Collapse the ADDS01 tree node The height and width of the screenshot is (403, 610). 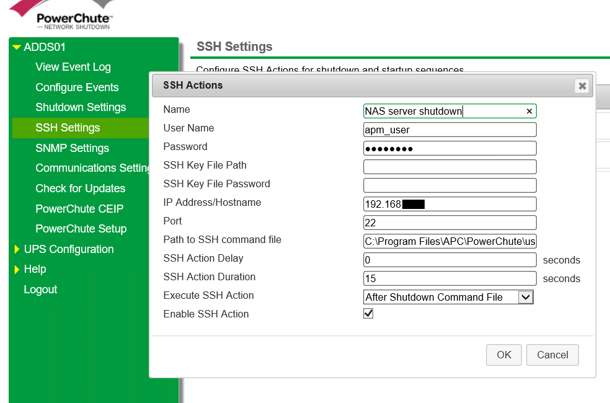[16, 48]
